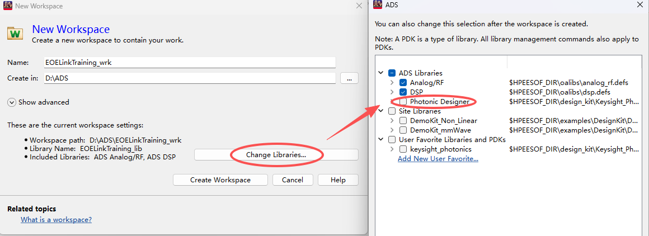Enable the DemoKit_mmWave checkbox
Image resolution: width=649 pixels, height=236 pixels.
pos(403,130)
